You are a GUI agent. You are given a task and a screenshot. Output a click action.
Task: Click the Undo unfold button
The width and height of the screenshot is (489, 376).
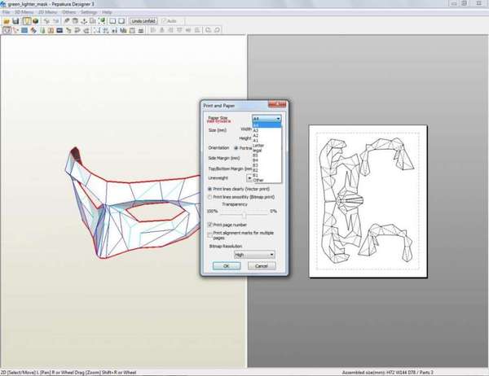[x=143, y=21]
